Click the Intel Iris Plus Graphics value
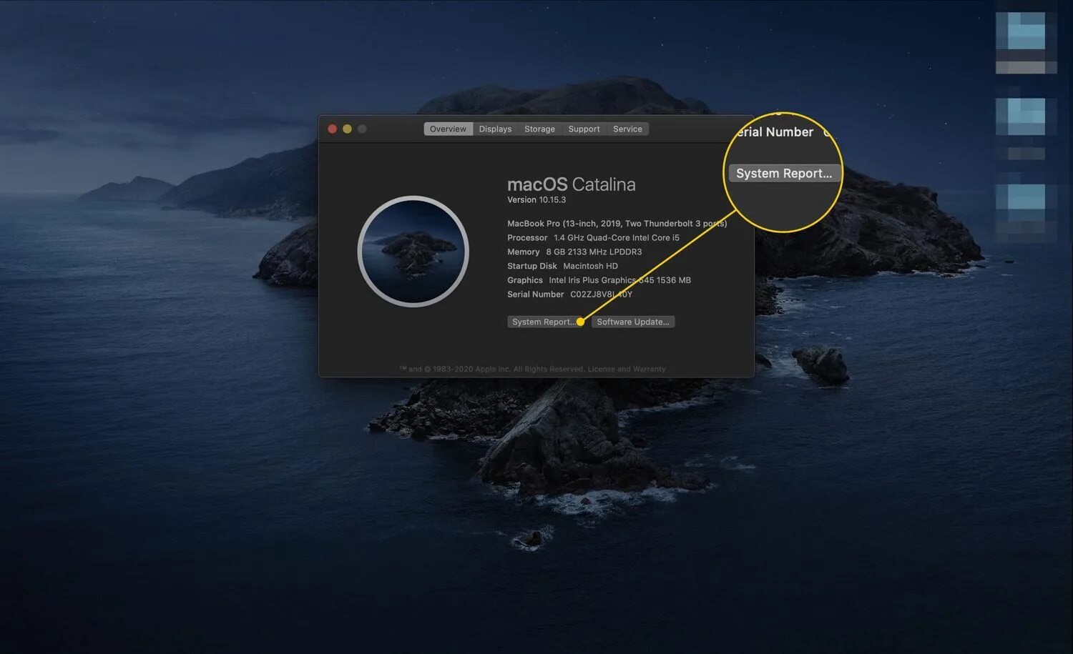 coord(619,280)
